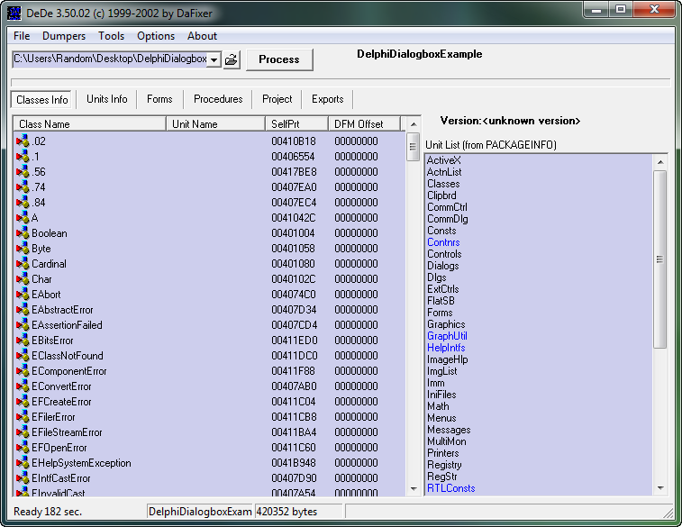Image resolution: width=682 pixels, height=527 pixels.
Task: Switch to the Units Info tab
Action: [x=107, y=99]
